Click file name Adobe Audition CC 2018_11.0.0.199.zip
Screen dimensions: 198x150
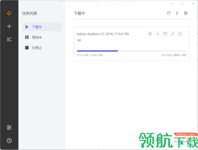[103, 37]
